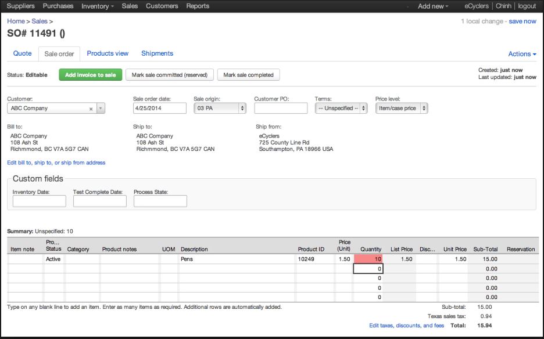544x339 pixels.
Task: Open the Products view tab
Action: click(x=108, y=53)
